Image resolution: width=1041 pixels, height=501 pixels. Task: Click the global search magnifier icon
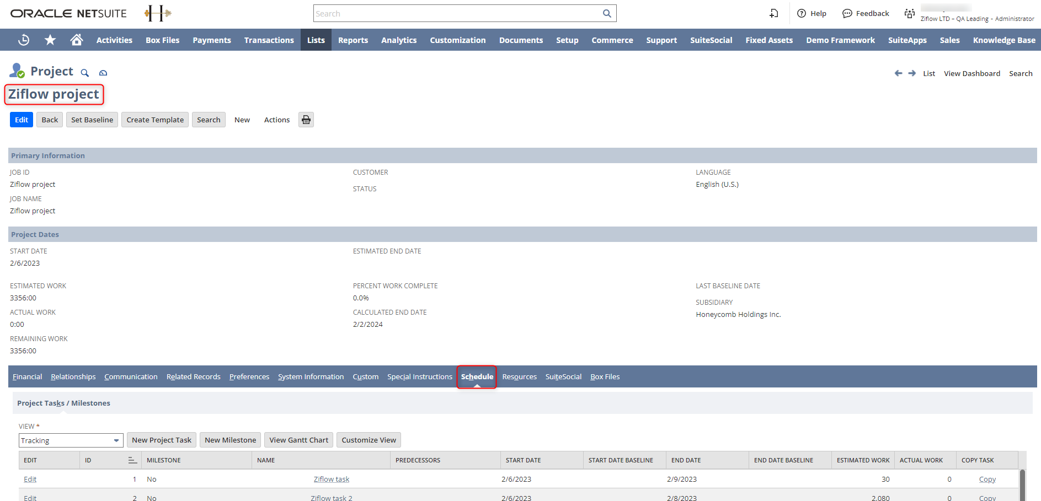click(607, 13)
